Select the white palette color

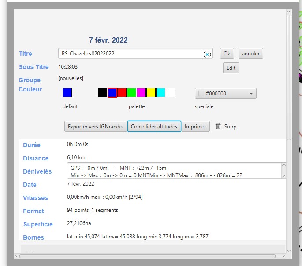tap(170, 93)
